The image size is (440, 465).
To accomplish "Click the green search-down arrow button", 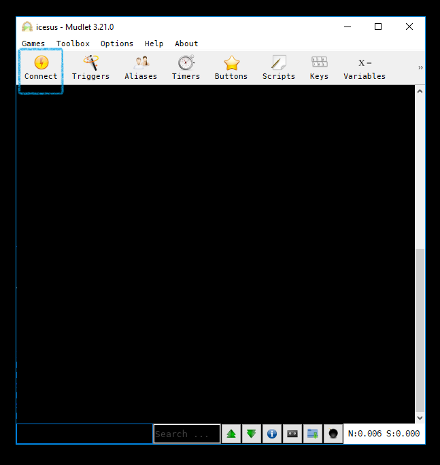I will tap(252, 434).
